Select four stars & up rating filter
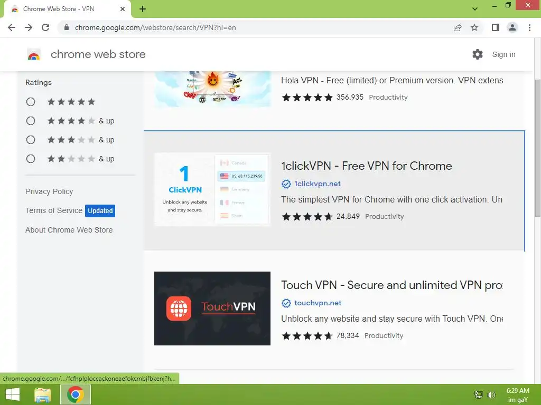 click(30, 121)
